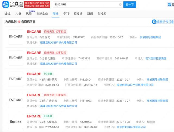Image resolution: width=174 pixels, height=132 pixels.
Task: Click the application date 2019-11-08
Action: point(123,122)
